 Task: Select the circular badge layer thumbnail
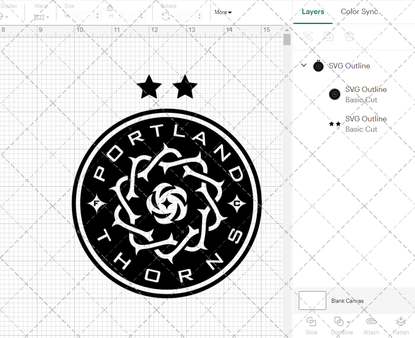click(334, 94)
